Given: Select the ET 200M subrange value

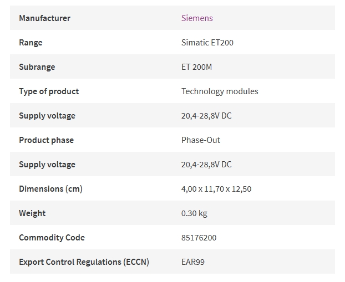Looking at the screenshot, I should pyautogui.click(x=196, y=67).
